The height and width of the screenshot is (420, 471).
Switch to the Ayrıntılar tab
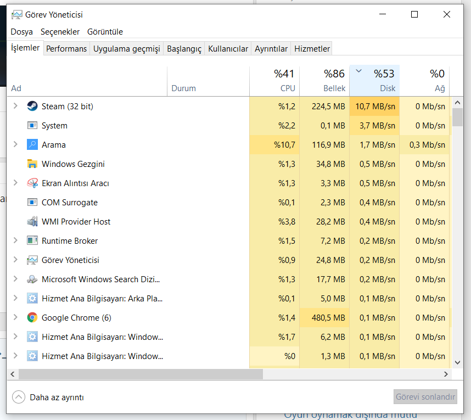tap(271, 49)
